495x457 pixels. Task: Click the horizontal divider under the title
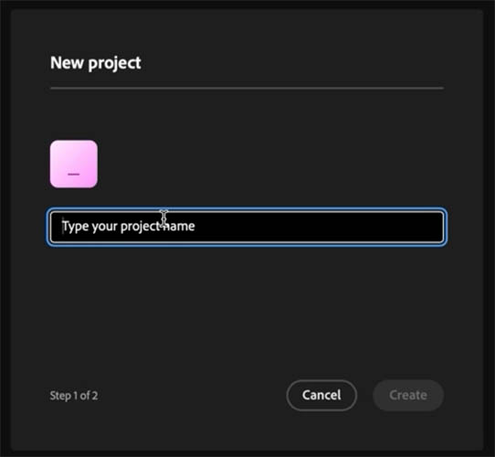coord(247,88)
